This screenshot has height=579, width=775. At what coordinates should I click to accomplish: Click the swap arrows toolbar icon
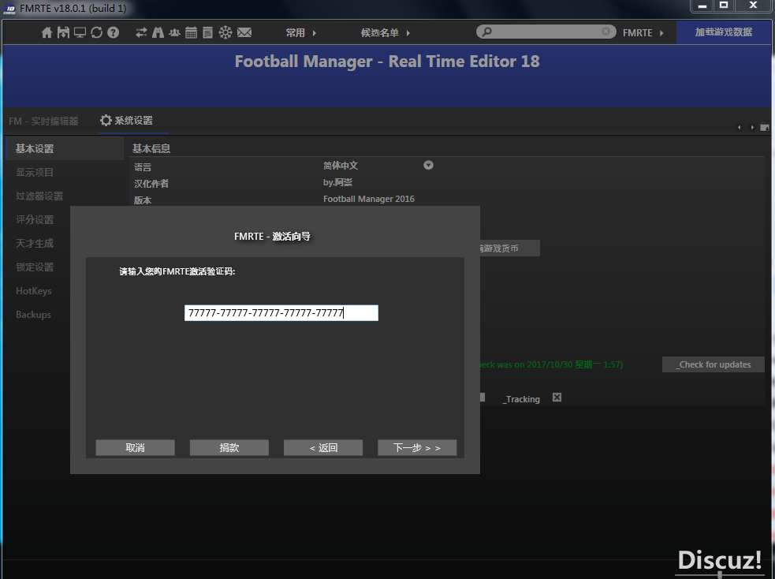pyautogui.click(x=141, y=32)
